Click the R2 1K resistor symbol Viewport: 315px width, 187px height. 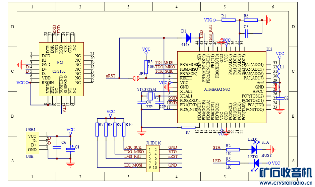[x=233, y=150]
